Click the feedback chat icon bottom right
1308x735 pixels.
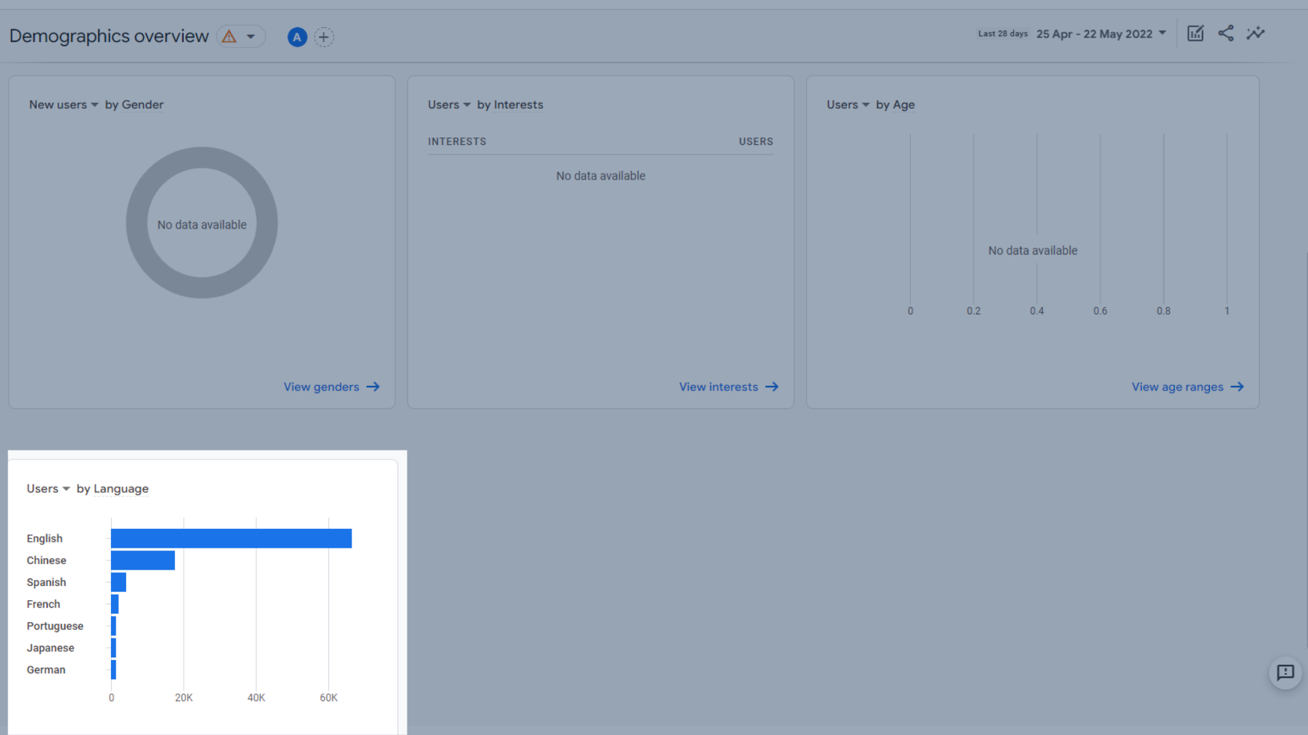(1285, 671)
